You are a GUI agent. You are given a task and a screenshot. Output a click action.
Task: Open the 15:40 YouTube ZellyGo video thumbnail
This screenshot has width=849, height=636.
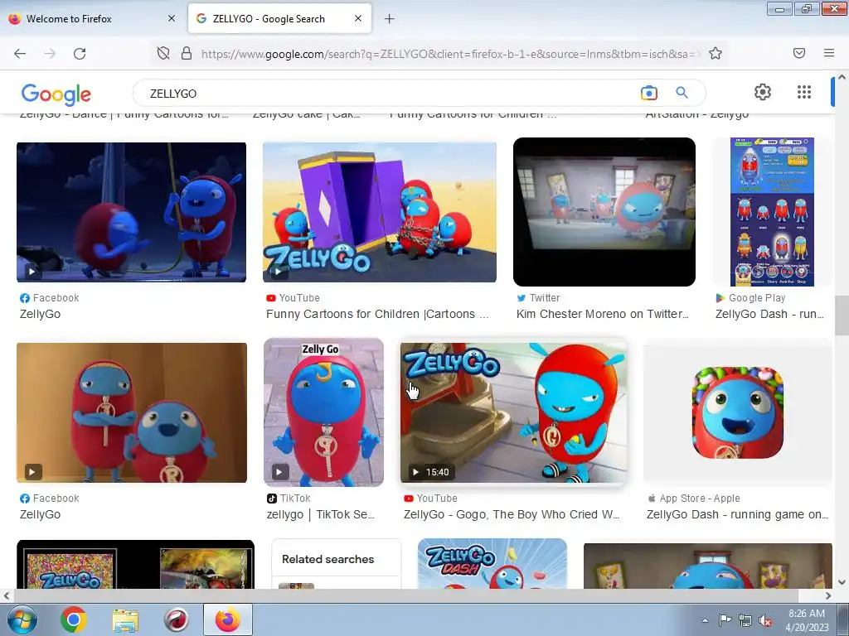click(x=514, y=412)
